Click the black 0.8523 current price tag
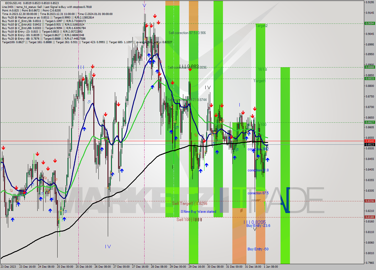 (370, 144)
